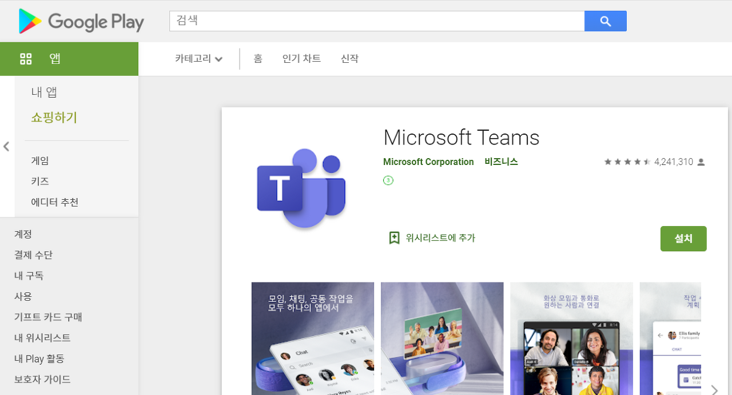This screenshot has height=395, width=732.
Task: Focus the 검색 search field
Action: 377,21
